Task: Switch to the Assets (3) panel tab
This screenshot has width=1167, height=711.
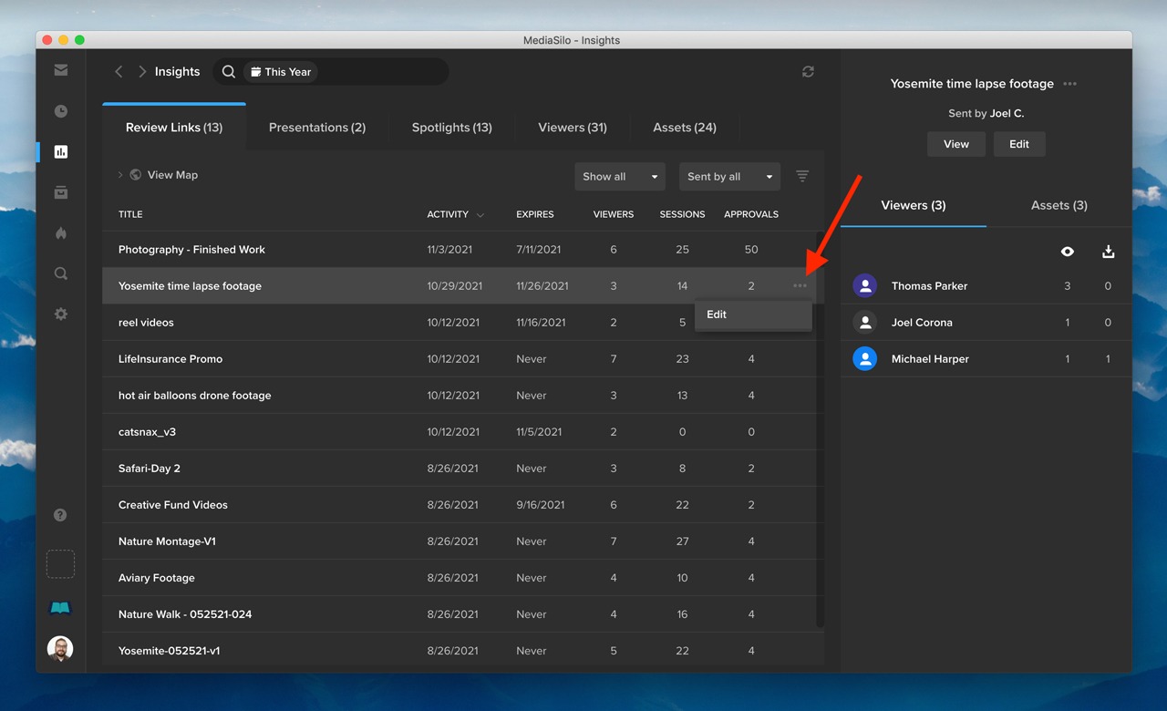Action: [x=1059, y=205]
